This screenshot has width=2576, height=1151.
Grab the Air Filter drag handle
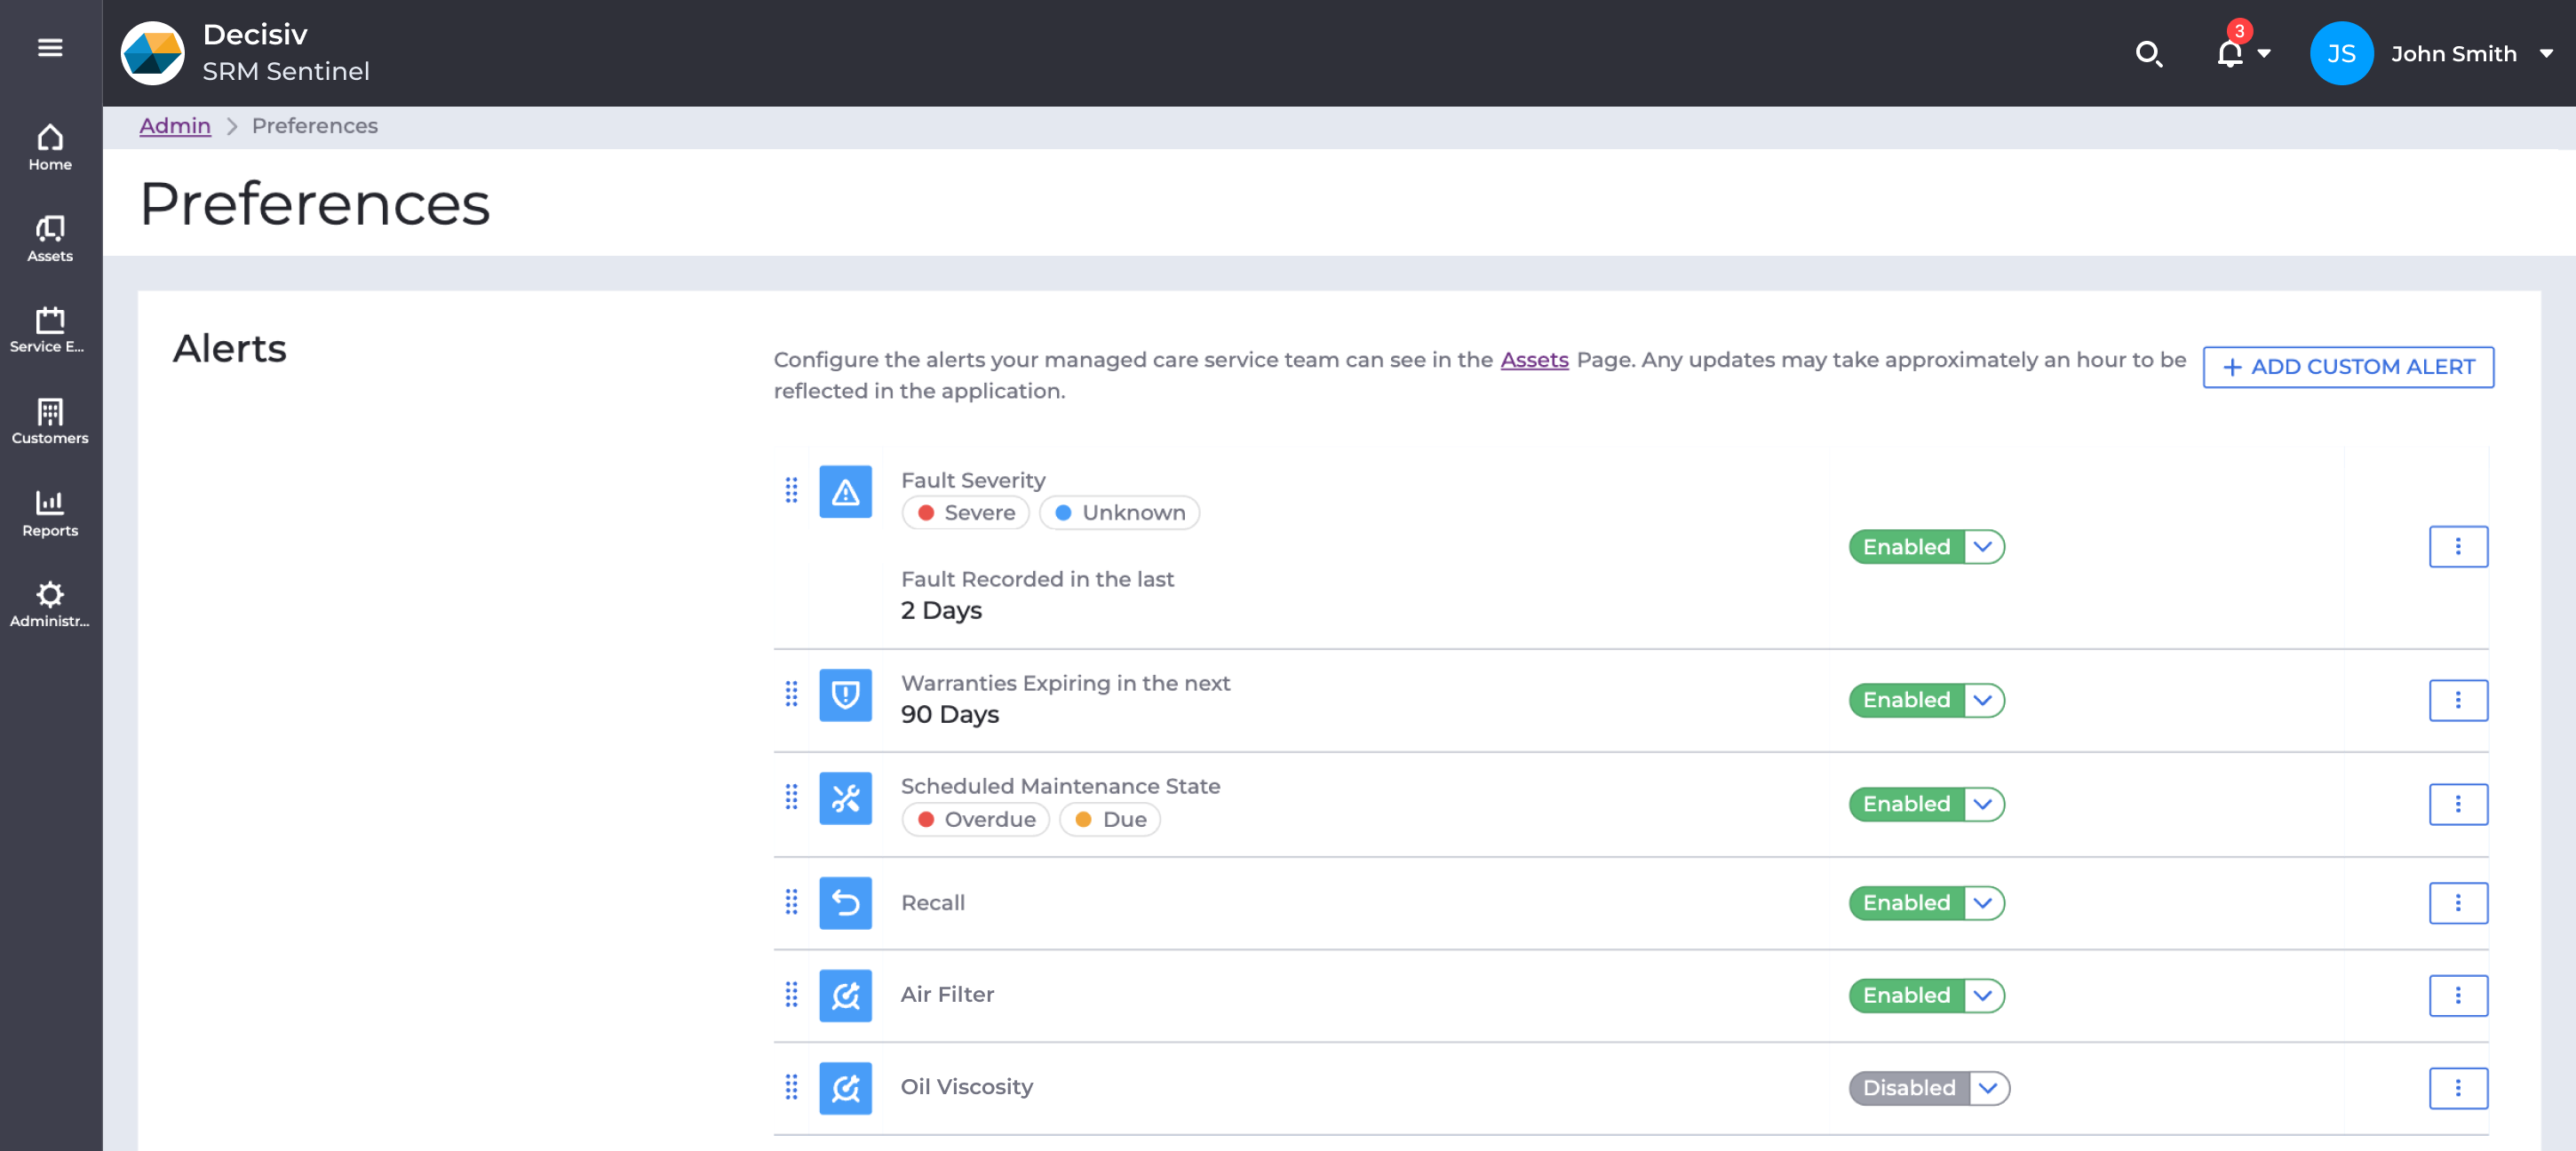[791, 995]
